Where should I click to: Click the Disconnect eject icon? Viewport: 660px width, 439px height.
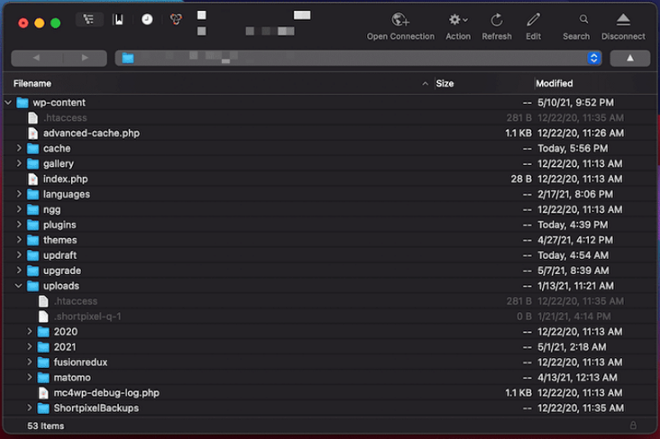click(x=623, y=20)
